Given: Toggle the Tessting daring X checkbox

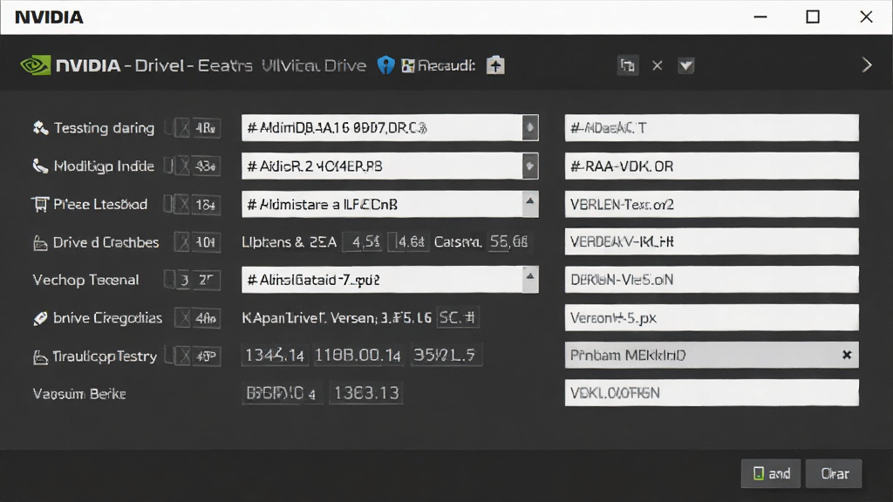Looking at the screenshot, I should tap(182, 128).
